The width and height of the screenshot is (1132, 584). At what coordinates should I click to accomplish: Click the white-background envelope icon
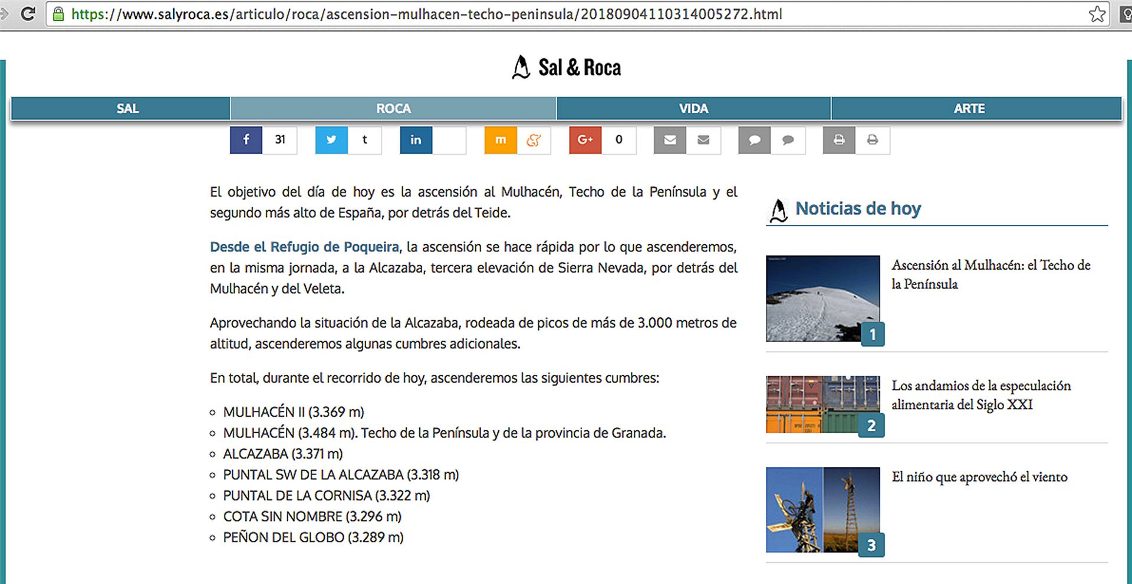703,140
